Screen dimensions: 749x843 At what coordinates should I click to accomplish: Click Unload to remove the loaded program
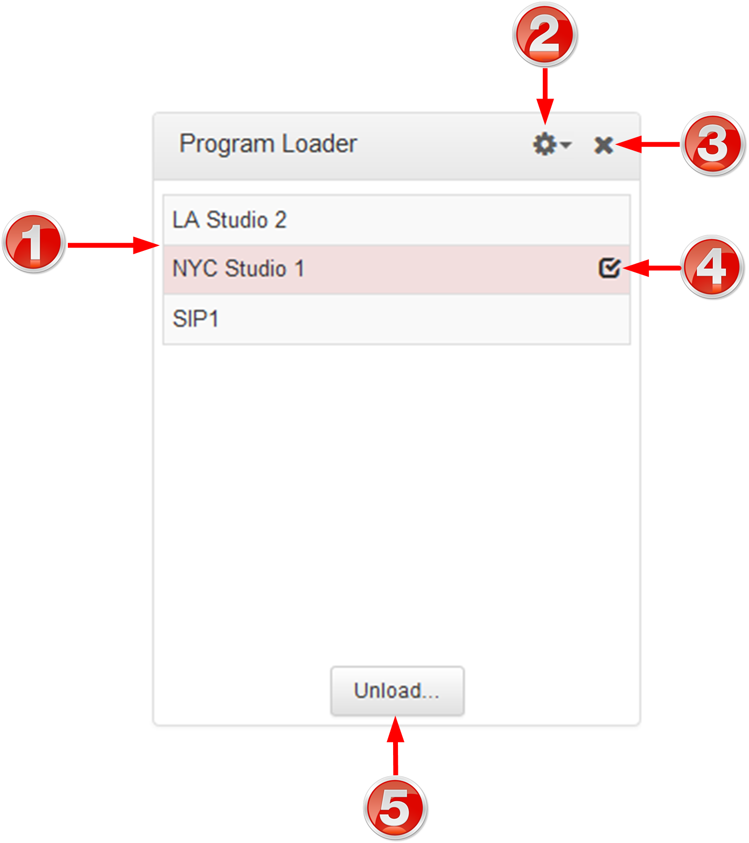click(x=396, y=692)
